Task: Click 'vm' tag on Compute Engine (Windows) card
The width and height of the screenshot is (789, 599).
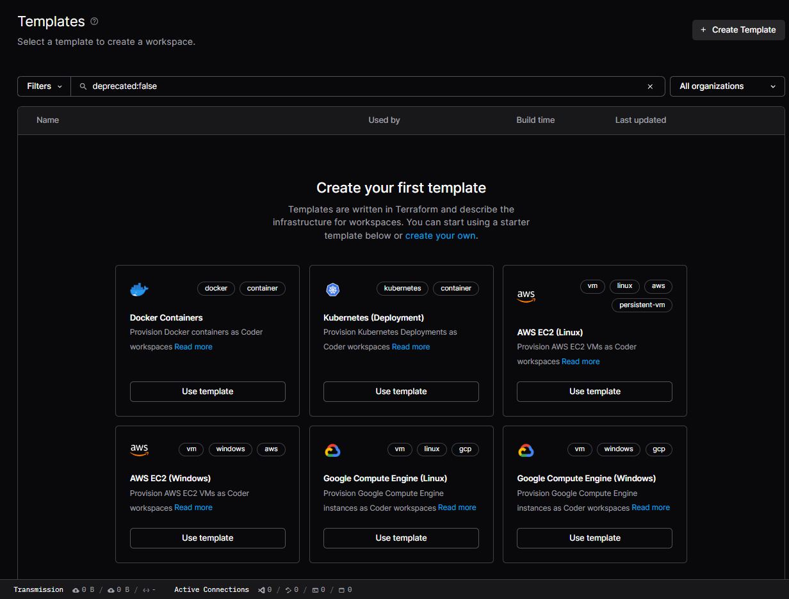Action: click(580, 449)
